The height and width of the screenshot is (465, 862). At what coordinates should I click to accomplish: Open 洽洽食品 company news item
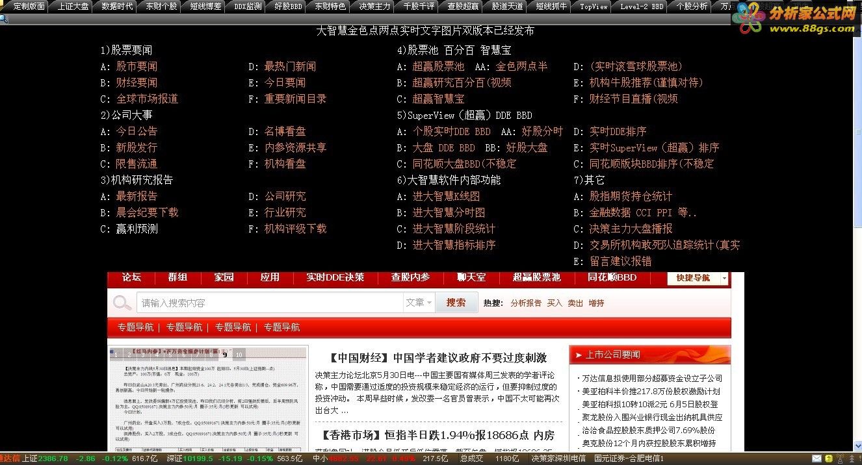coord(648,430)
